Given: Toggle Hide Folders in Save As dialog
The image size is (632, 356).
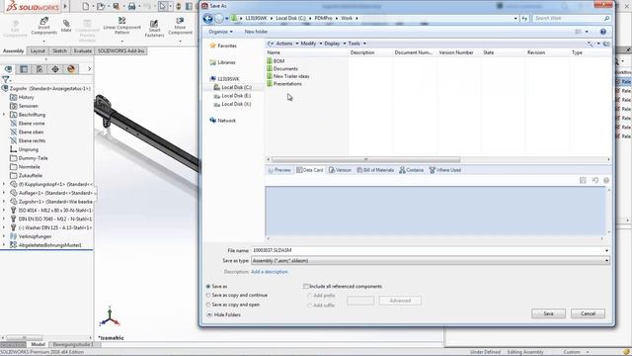Looking at the screenshot, I should point(224,314).
